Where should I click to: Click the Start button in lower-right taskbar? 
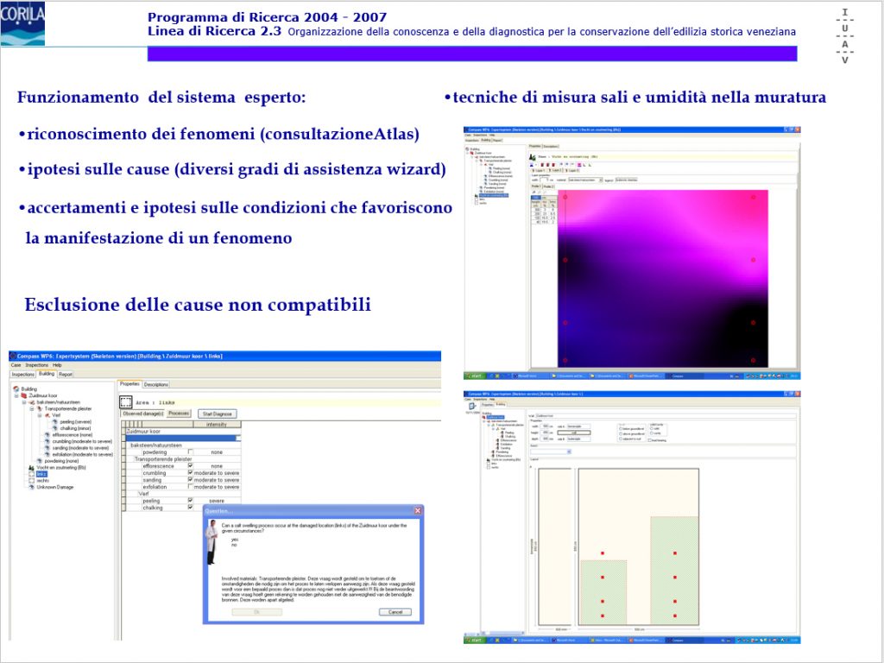pos(475,641)
